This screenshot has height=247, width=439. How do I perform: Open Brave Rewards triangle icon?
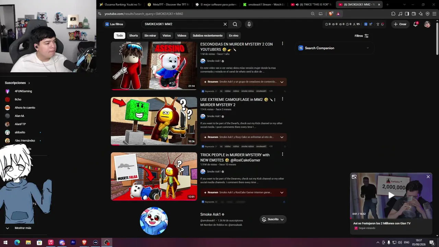338,14
